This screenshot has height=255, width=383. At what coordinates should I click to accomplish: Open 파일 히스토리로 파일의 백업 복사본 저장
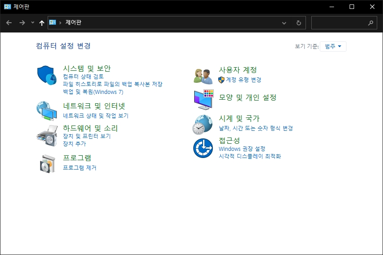click(113, 84)
